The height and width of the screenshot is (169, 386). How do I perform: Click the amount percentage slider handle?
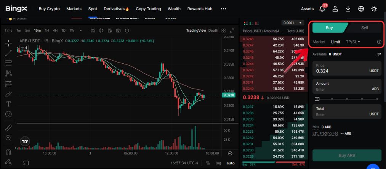tap(317, 99)
